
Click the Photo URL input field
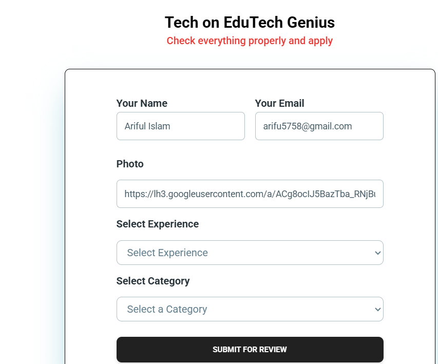pyautogui.click(x=250, y=194)
